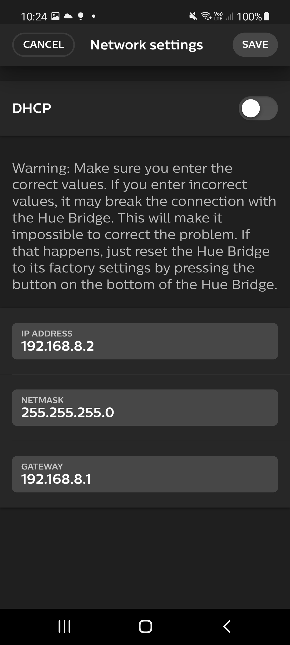The width and height of the screenshot is (290, 645).
Task: Edit the IP address field
Action: (145, 341)
